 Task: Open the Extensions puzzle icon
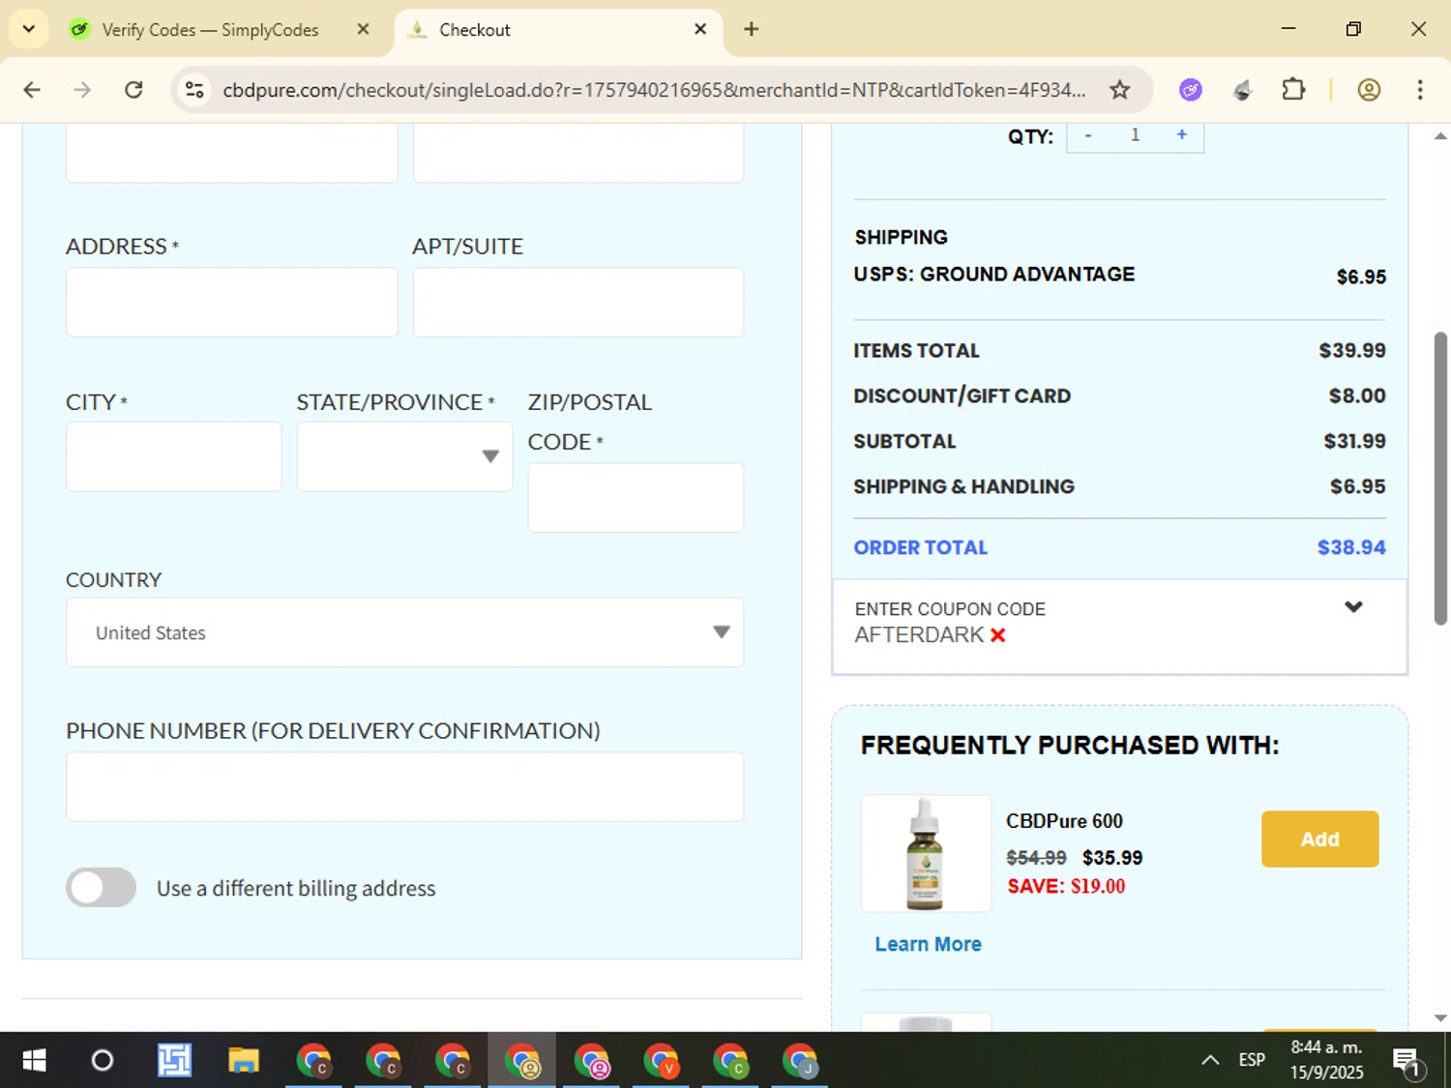click(1293, 90)
